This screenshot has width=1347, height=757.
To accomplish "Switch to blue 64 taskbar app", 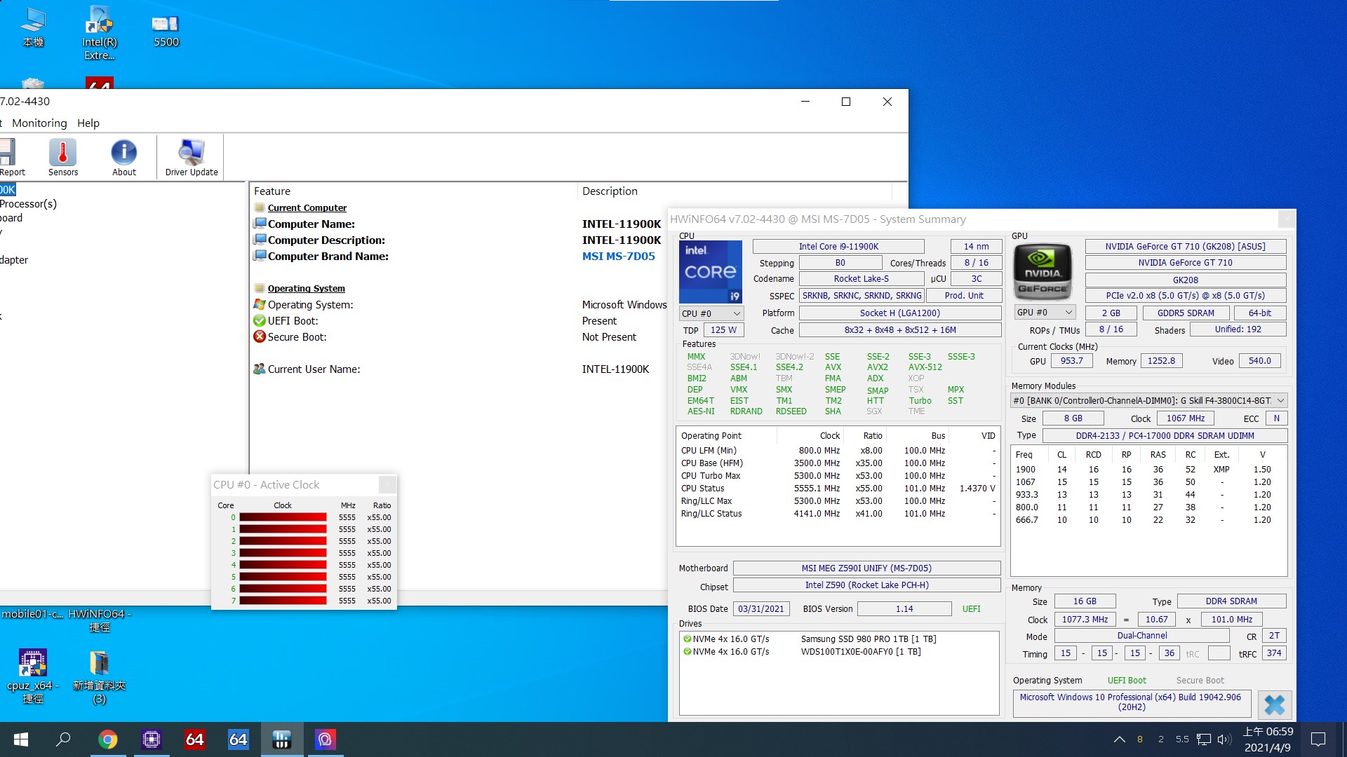I will (x=238, y=739).
